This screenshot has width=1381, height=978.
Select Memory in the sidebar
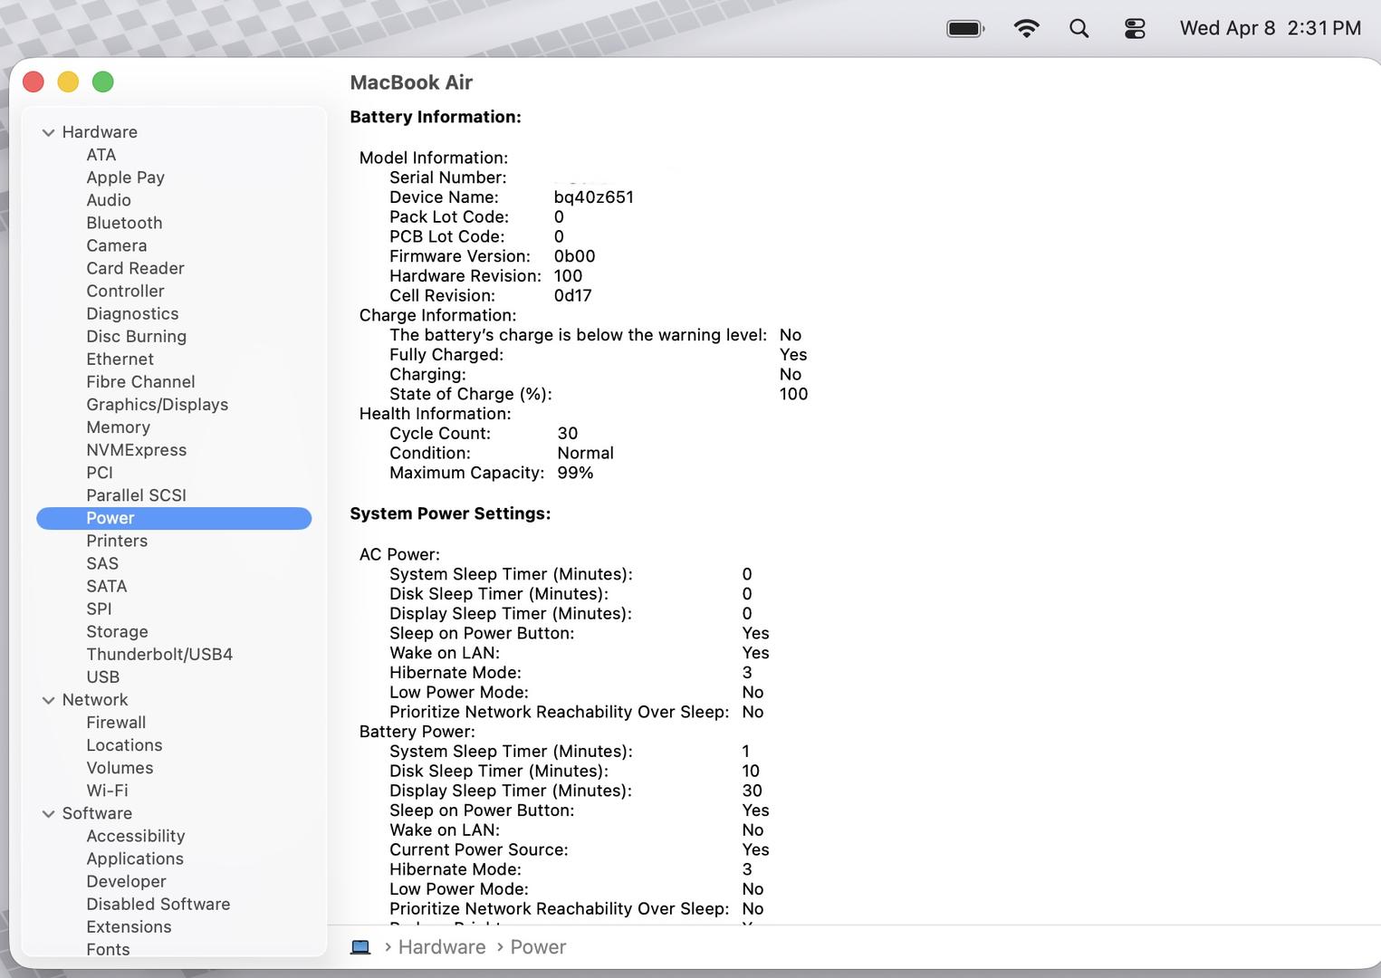click(x=118, y=427)
